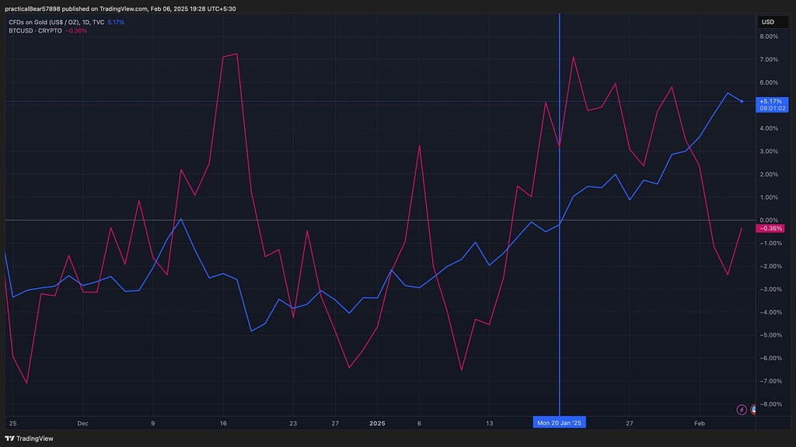796x447 pixels.
Task: Click the blue +5.17% price-axis label
Action: pyautogui.click(x=772, y=105)
